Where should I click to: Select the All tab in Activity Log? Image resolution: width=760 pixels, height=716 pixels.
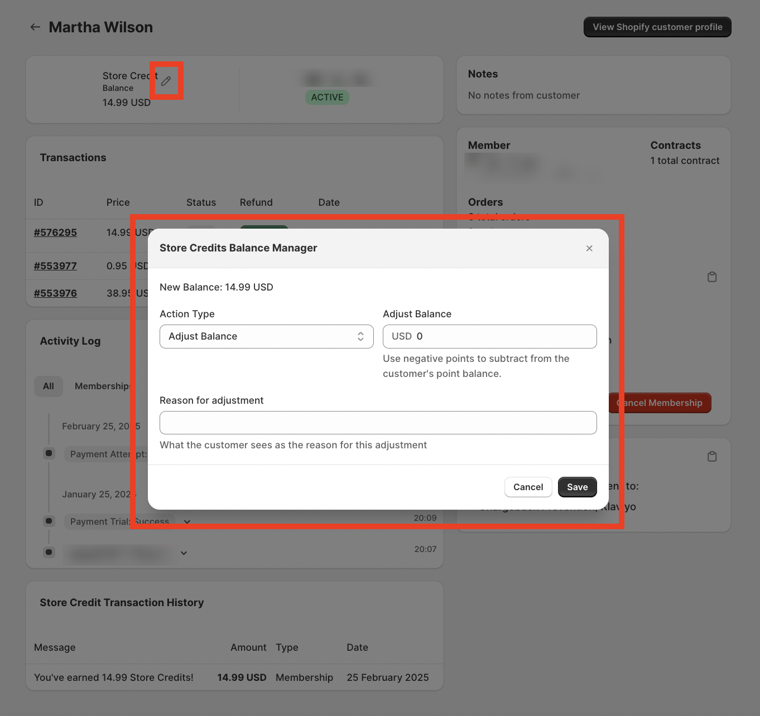[x=48, y=386]
